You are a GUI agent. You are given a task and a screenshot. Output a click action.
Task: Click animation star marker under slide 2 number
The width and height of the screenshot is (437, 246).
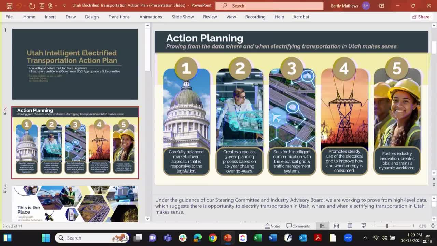tap(5, 113)
